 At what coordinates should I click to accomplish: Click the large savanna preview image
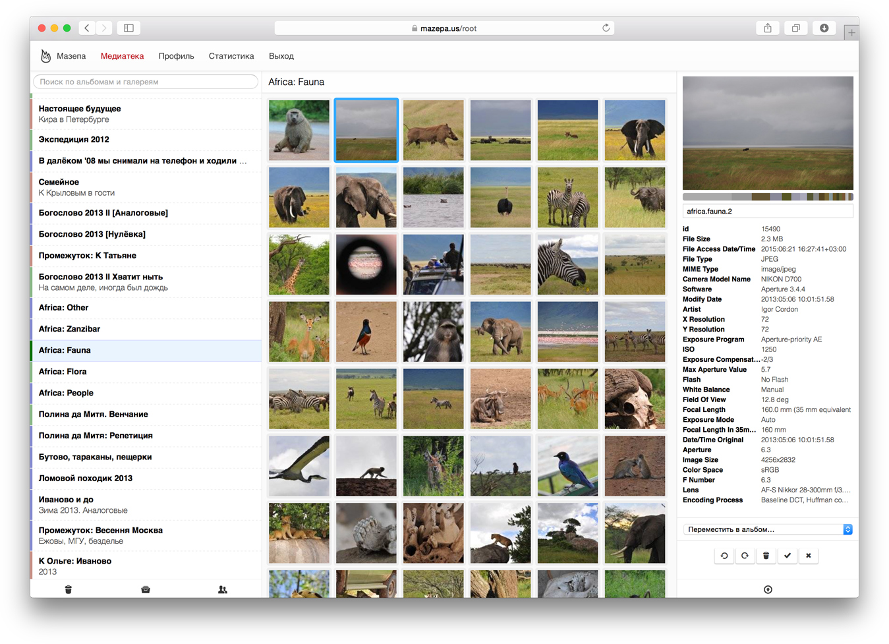tap(768, 133)
